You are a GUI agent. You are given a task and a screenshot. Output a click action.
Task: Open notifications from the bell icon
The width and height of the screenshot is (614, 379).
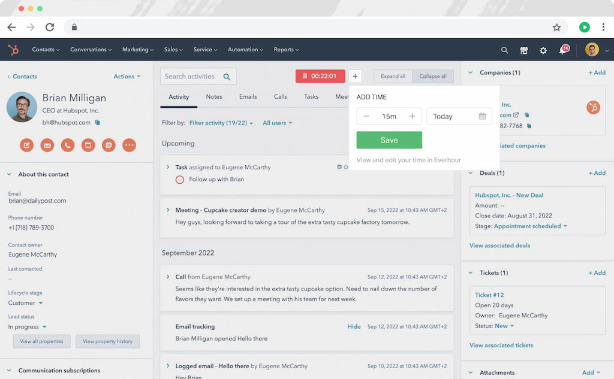[562, 50]
